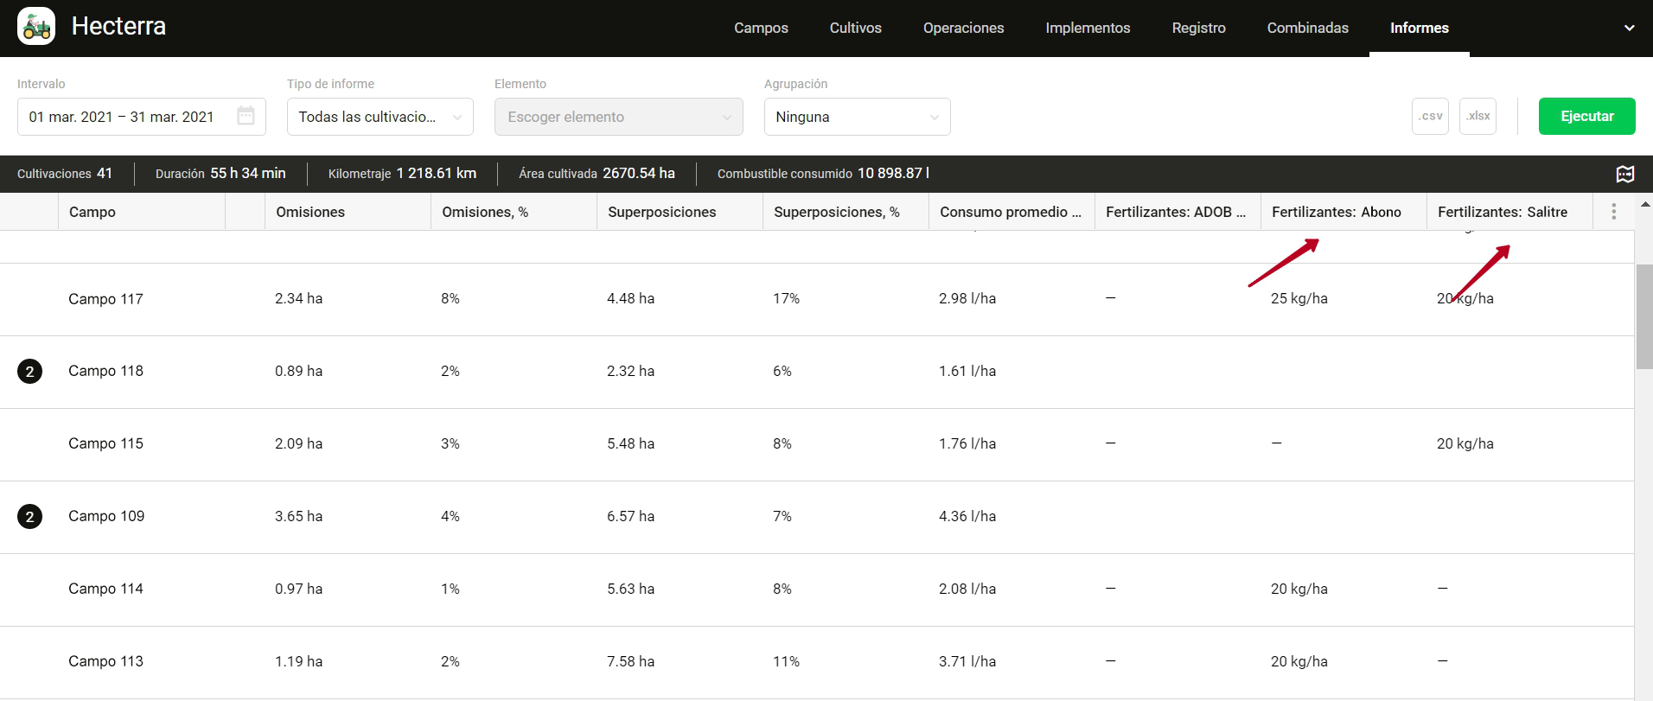Click the 1.76 l/ha consumo value

coord(967,443)
